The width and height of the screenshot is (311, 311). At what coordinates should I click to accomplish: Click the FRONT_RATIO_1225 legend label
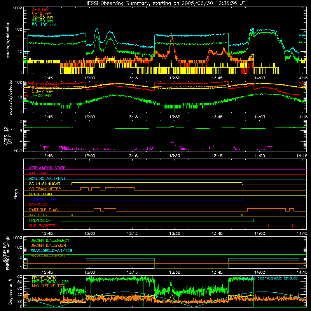tap(50, 282)
